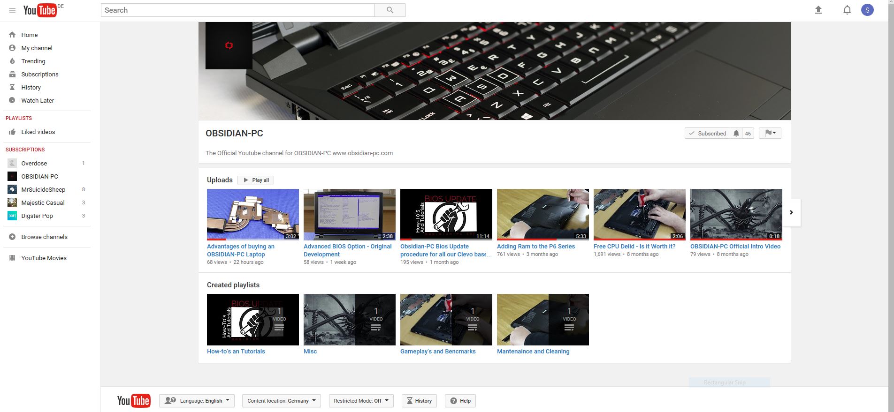Click the page vertical scrollbar
894x412 pixels.
pos(891,206)
